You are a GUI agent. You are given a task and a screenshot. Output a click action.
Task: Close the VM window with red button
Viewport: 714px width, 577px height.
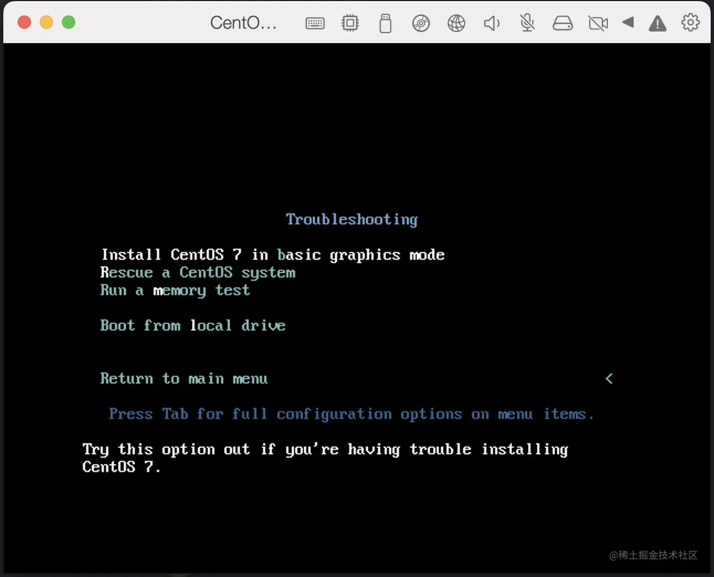(24, 22)
